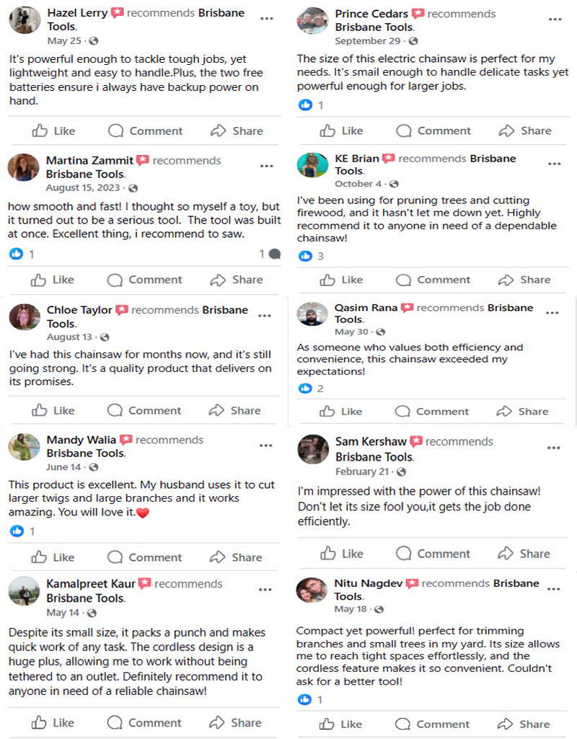Click the like reaction icon on KE Brian's post
Screen dimensions: 577x739
pyautogui.click(x=306, y=256)
